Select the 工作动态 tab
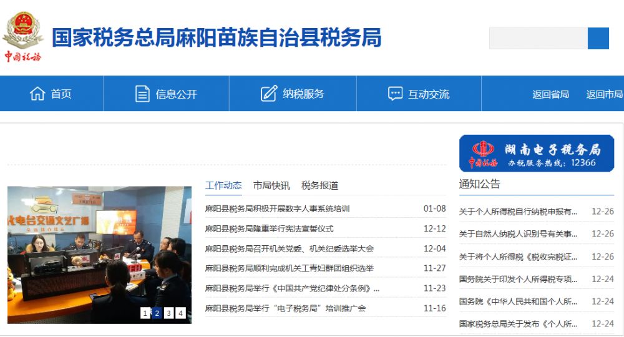 click(x=223, y=185)
